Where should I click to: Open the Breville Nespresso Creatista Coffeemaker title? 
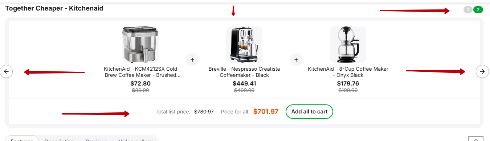coord(244,72)
